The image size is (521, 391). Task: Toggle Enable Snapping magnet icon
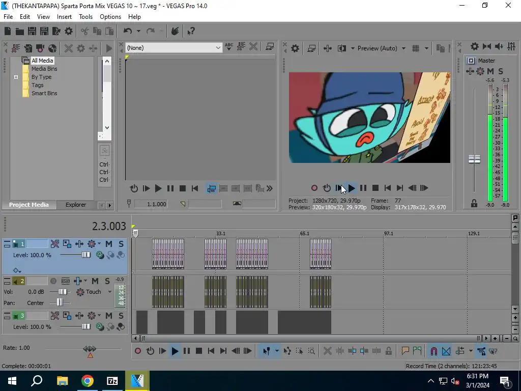(x=433, y=351)
